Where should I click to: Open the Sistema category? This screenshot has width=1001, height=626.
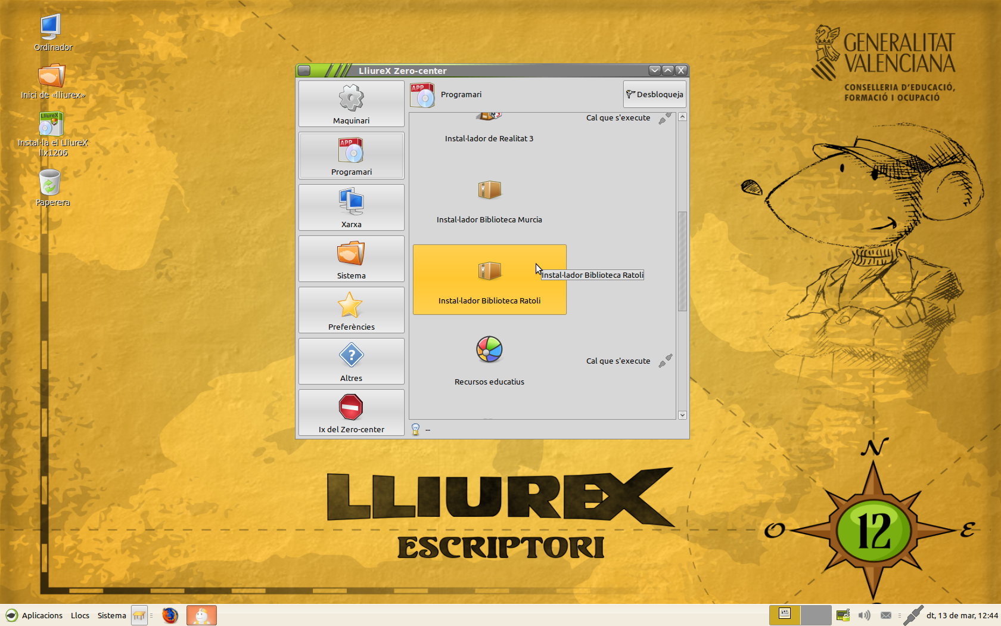click(351, 258)
